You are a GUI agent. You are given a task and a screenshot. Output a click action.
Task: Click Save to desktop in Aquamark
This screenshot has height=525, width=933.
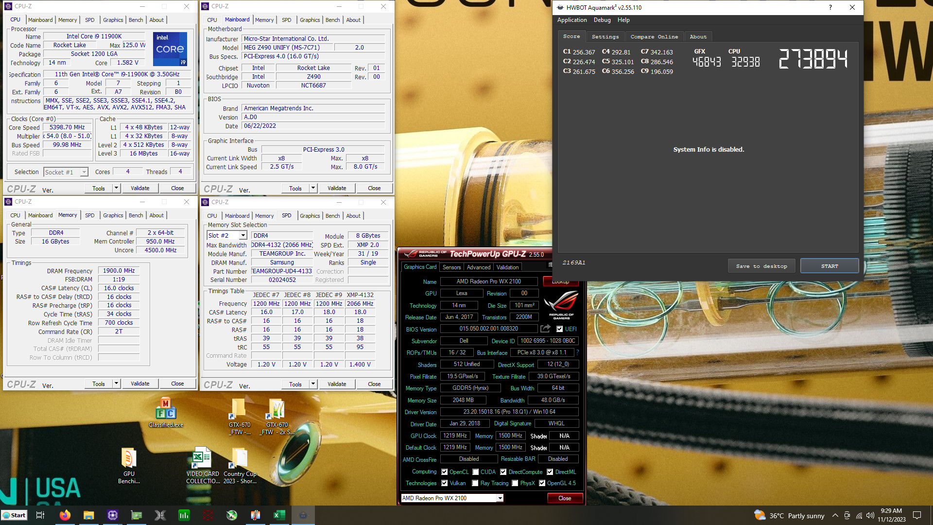[761, 266]
